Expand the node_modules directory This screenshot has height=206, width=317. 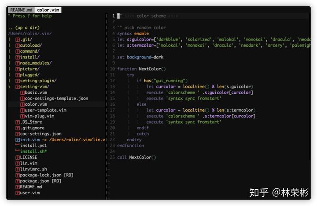click(33, 63)
